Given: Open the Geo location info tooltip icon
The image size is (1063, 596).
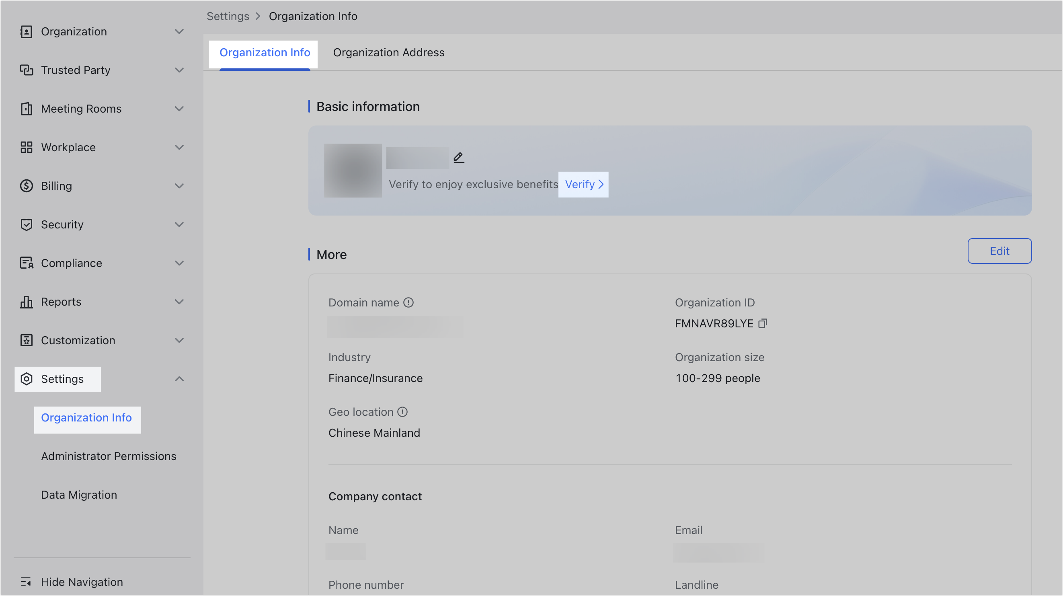Looking at the screenshot, I should click(403, 412).
